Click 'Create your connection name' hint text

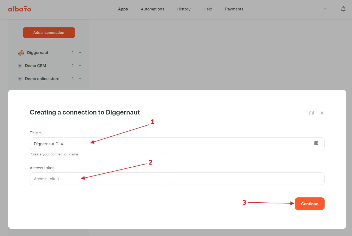point(55,154)
